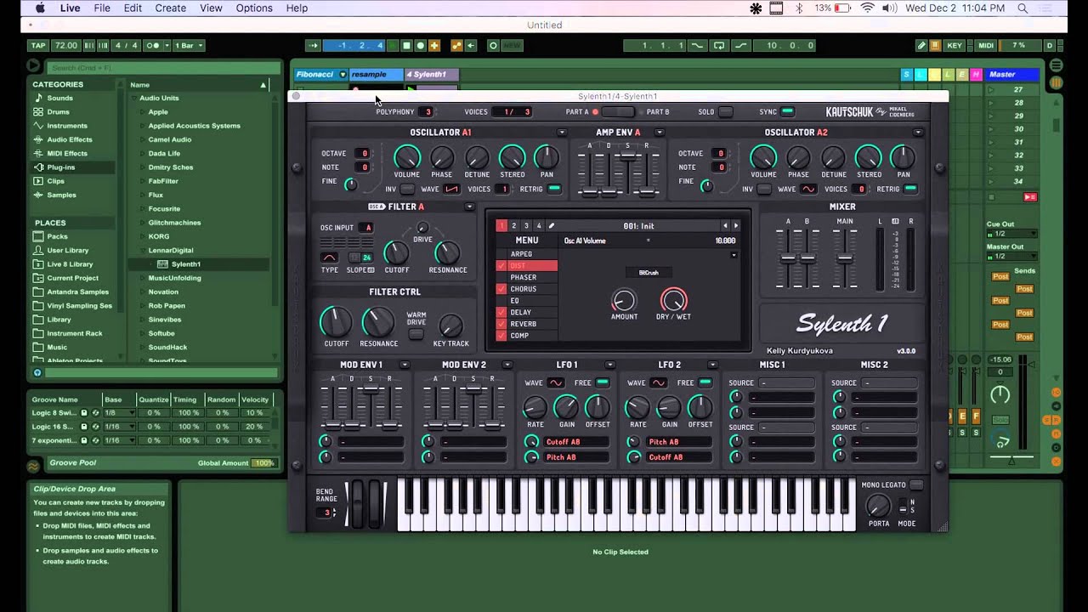The image size is (1088, 612).
Task: Toggle the Sync switch
Action: (788, 111)
